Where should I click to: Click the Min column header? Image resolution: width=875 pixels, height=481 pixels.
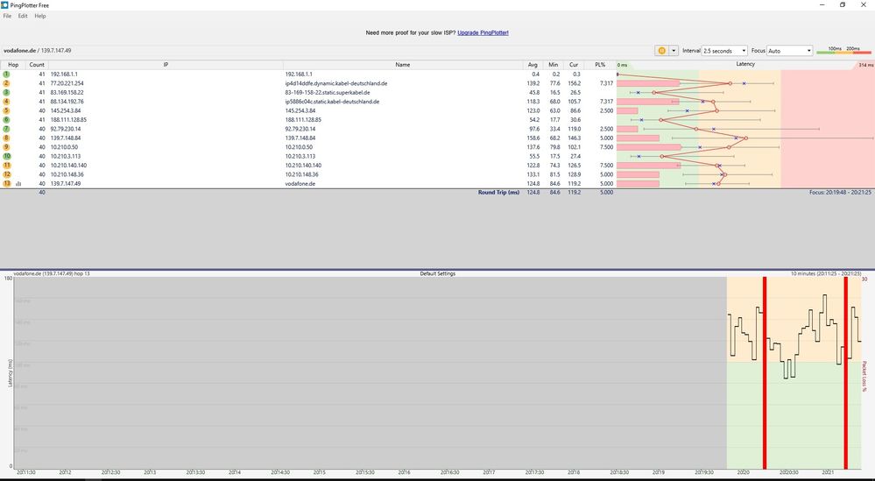(553, 65)
